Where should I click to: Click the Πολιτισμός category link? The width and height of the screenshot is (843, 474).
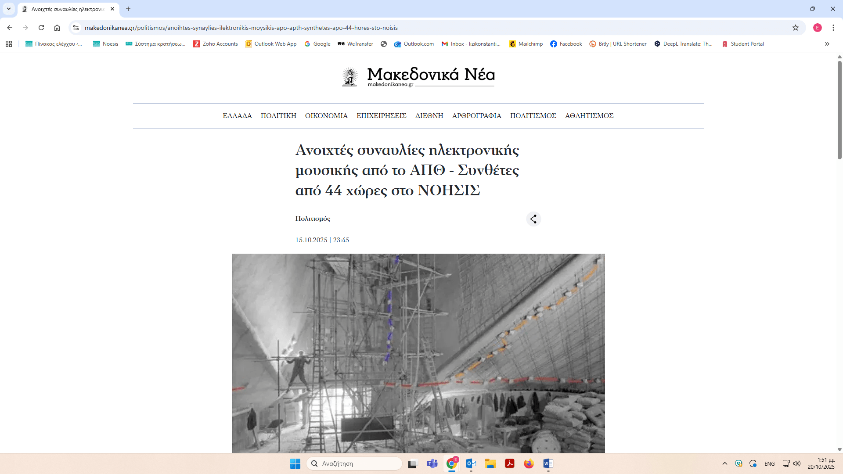click(x=313, y=219)
